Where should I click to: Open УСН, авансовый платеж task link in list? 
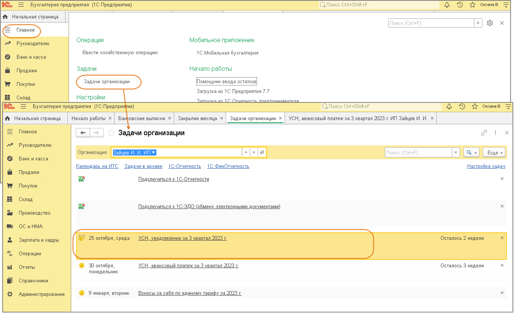pyautogui.click(x=188, y=265)
